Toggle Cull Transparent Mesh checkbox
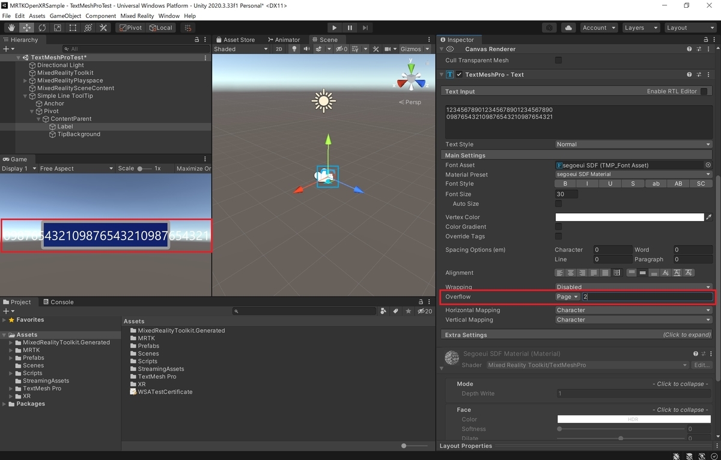 (559, 60)
